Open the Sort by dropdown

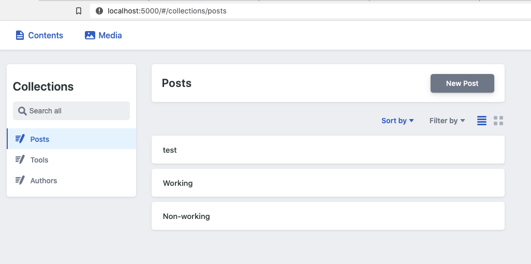(x=397, y=121)
